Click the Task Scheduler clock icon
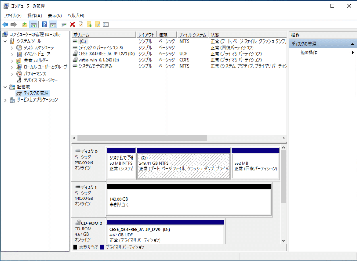 [x=19, y=48]
